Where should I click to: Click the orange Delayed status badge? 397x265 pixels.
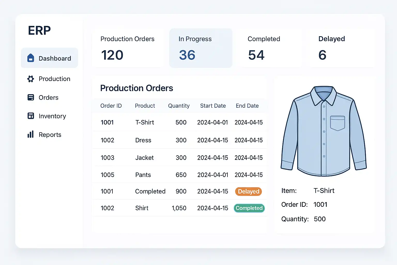[x=248, y=192]
